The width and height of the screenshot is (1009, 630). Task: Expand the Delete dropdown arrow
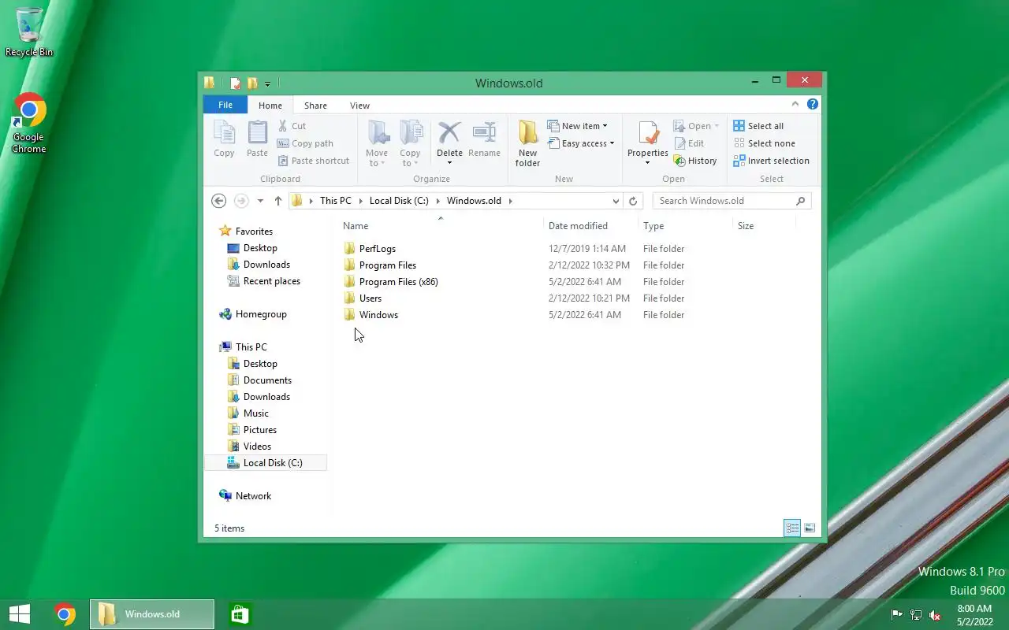pos(449,163)
